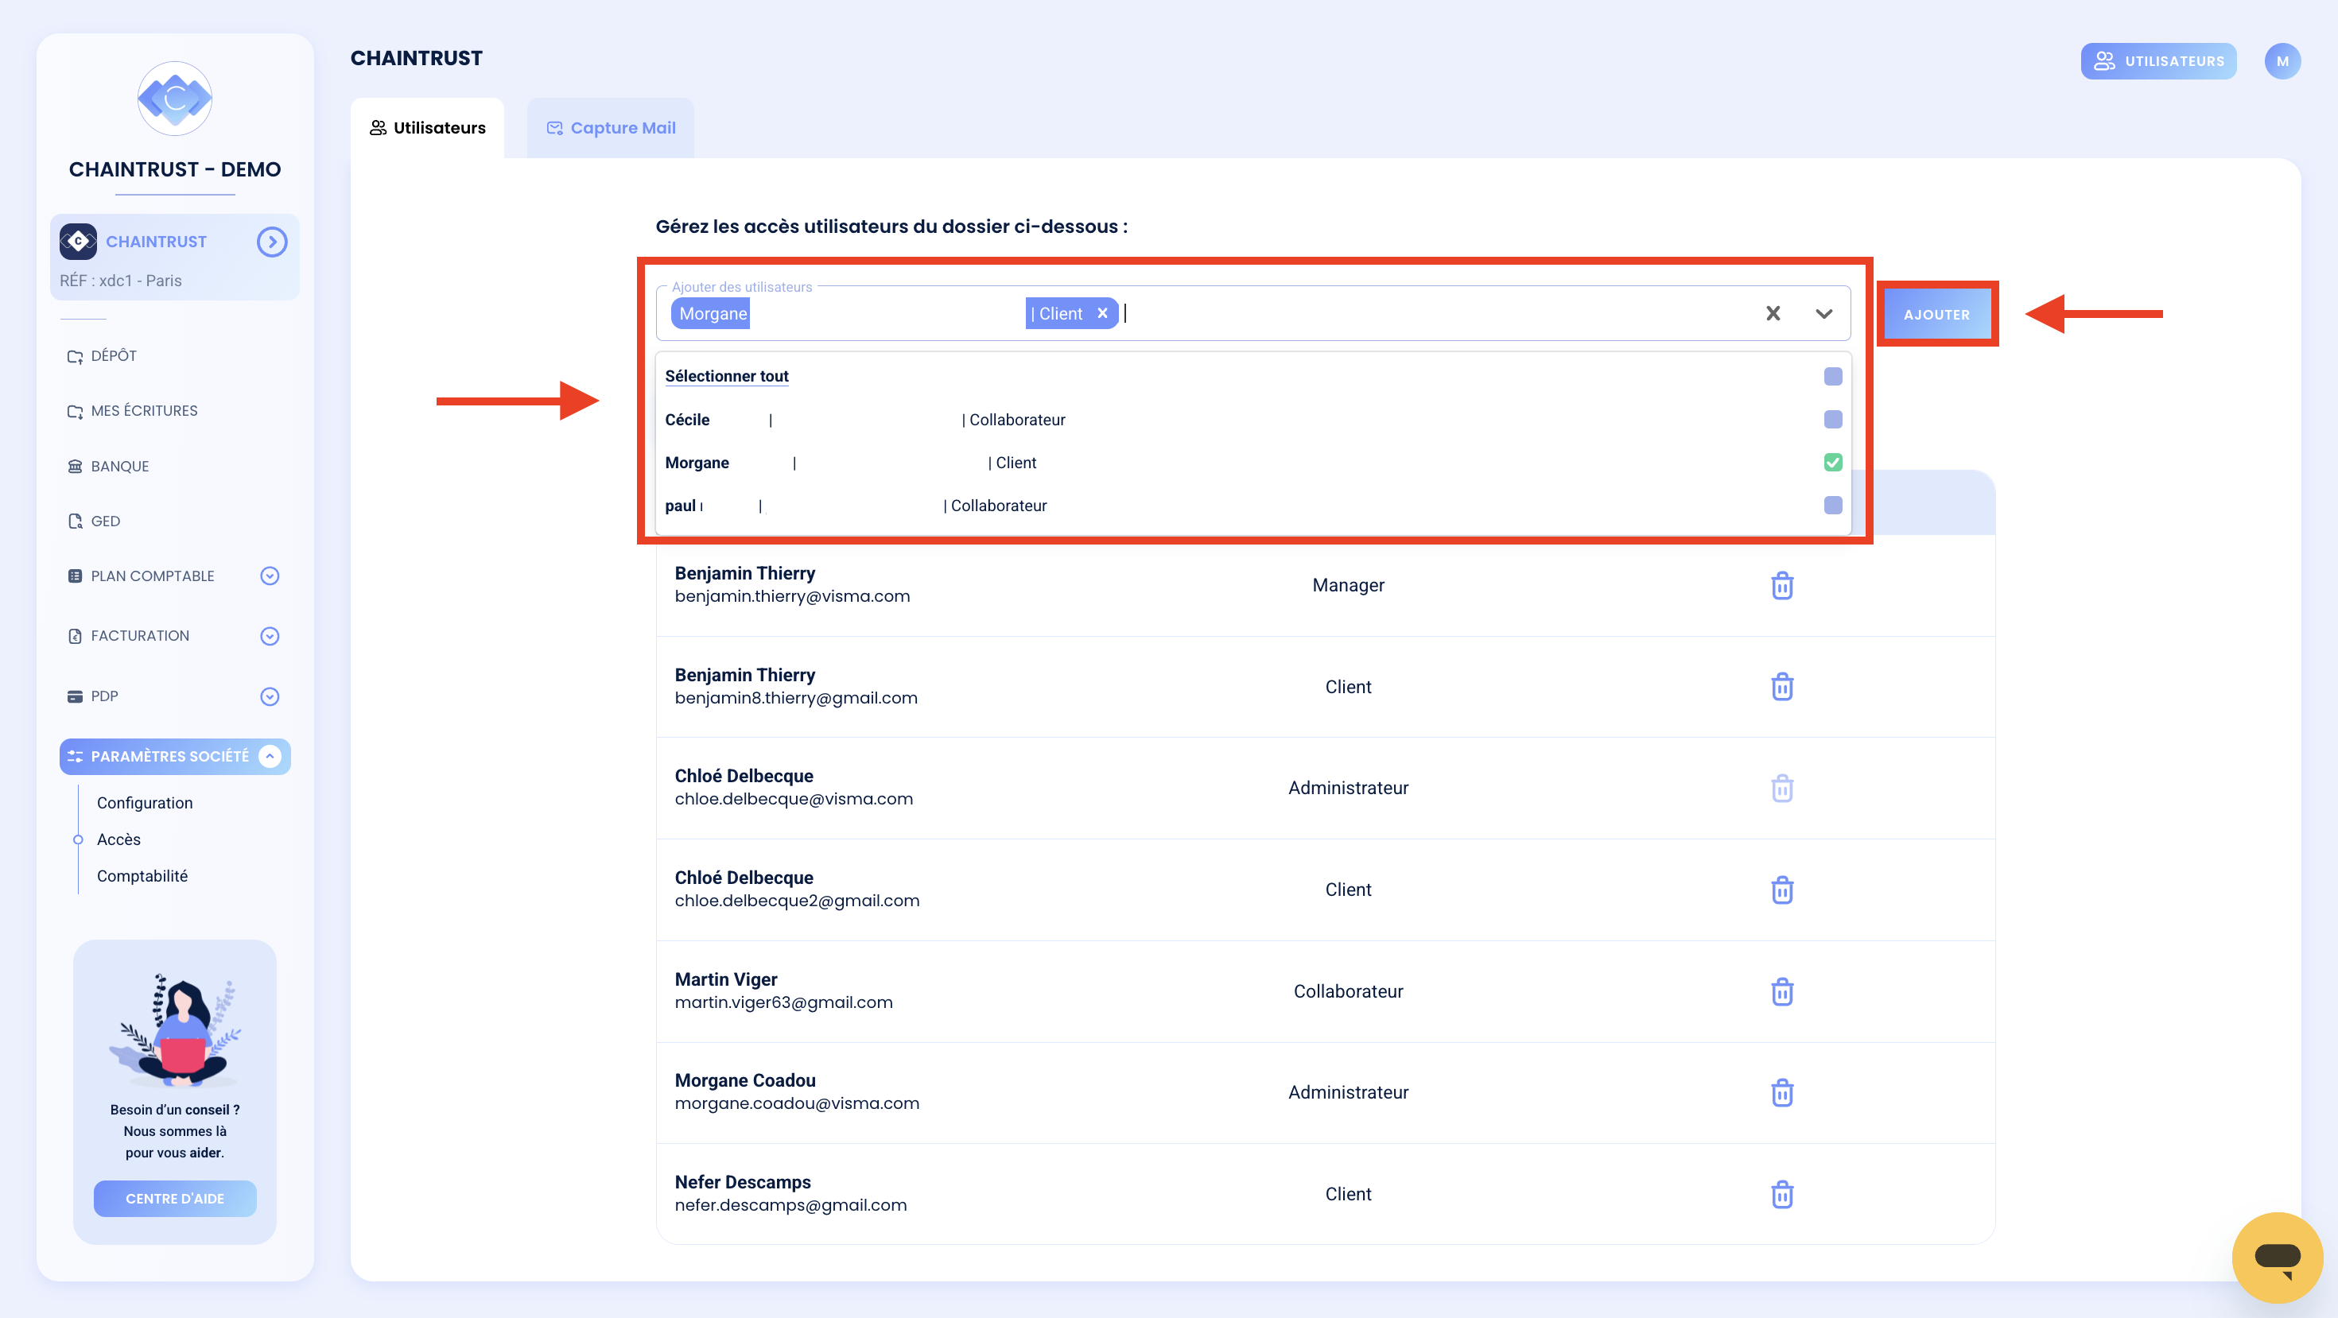Collapse the PARAMÈTRES SOCIÉTÉ chevron
Image resolution: width=2338 pixels, height=1318 pixels.
coord(270,756)
